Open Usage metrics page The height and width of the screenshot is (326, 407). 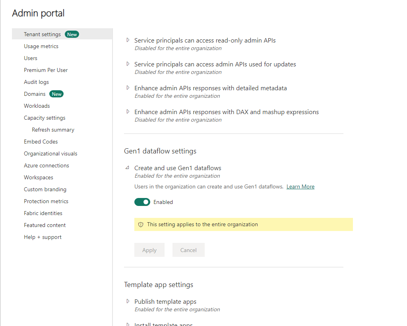41,46
